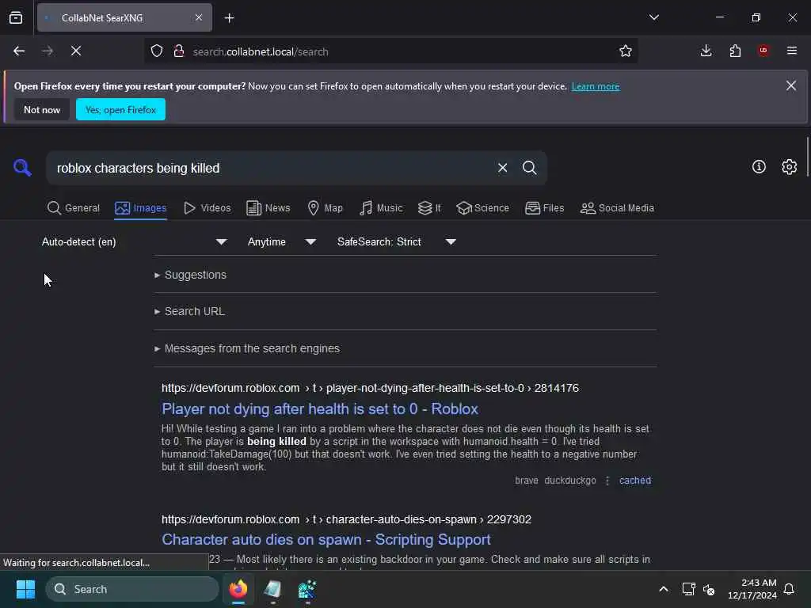Viewport: 811px width, 608px height.
Task: Accept Yes, open Firefox button
Action: click(120, 109)
